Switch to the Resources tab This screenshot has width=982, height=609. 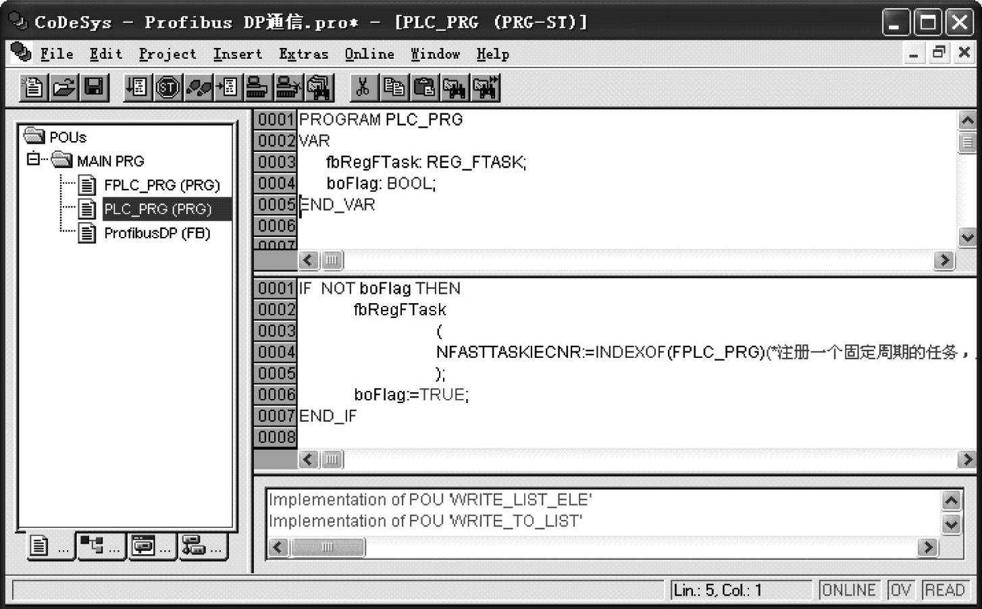point(203,546)
